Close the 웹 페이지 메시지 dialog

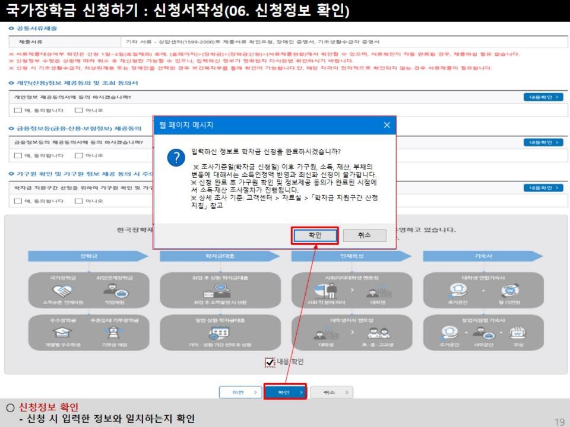pyautogui.click(x=387, y=124)
